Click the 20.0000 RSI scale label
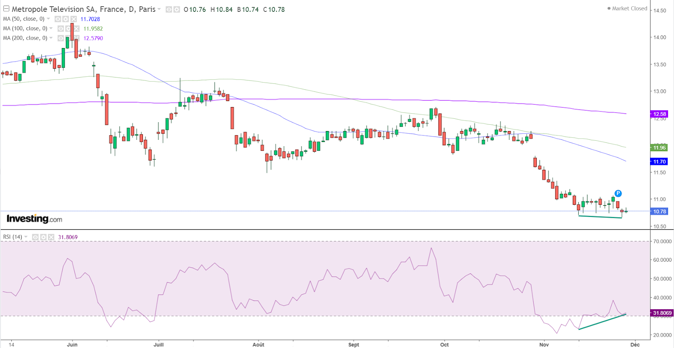 [662, 335]
